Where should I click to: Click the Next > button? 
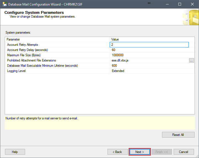pyautogui.click(x=140, y=152)
